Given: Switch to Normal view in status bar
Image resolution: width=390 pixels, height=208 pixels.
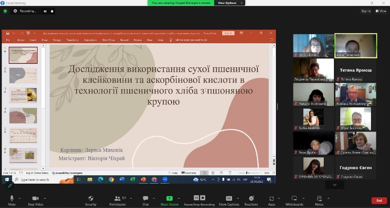Looking at the screenshot, I should [204, 173].
